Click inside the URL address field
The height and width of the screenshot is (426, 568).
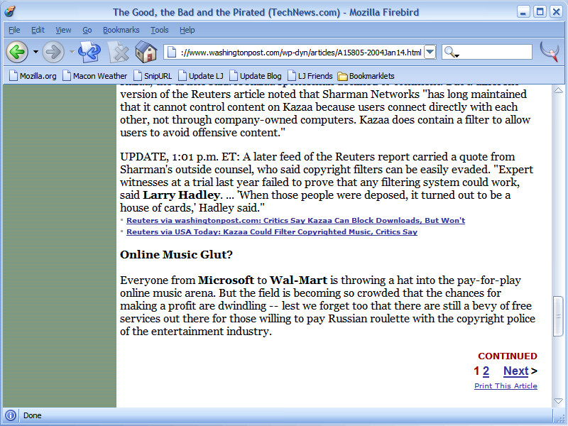click(x=300, y=53)
